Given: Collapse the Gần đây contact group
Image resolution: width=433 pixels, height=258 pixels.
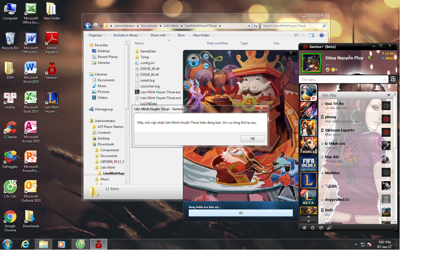Looking at the screenshot, I should [x=389, y=95].
